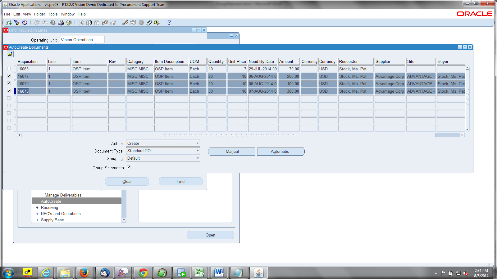The width and height of the screenshot is (497, 279).
Task: Click the Next Step toolbar icon
Action: (x=45, y=23)
